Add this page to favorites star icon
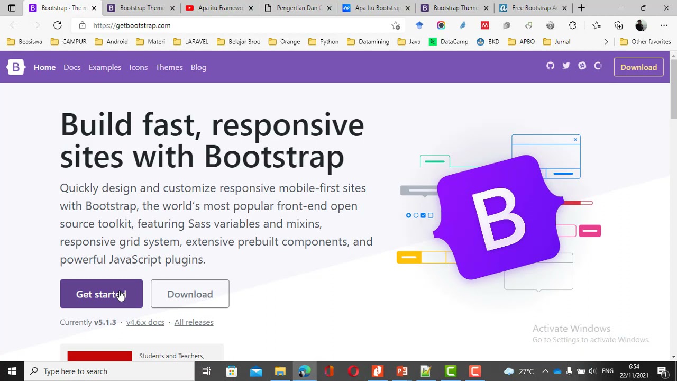Screen dimensions: 677x381 tap(396, 25)
